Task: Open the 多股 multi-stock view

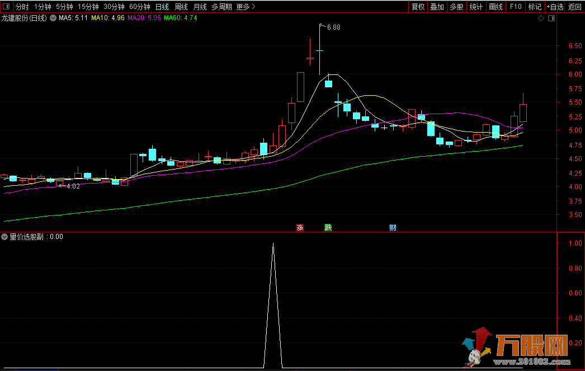Action: tap(456, 7)
